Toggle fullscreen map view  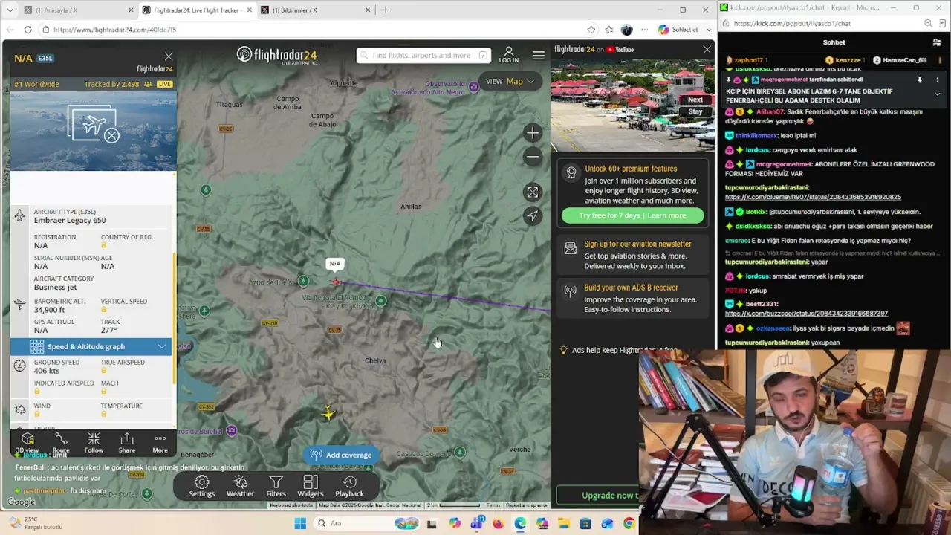(x=532, y=192)
